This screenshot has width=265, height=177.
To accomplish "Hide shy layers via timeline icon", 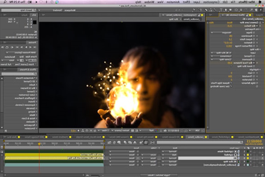I will [x=135, y=142].
